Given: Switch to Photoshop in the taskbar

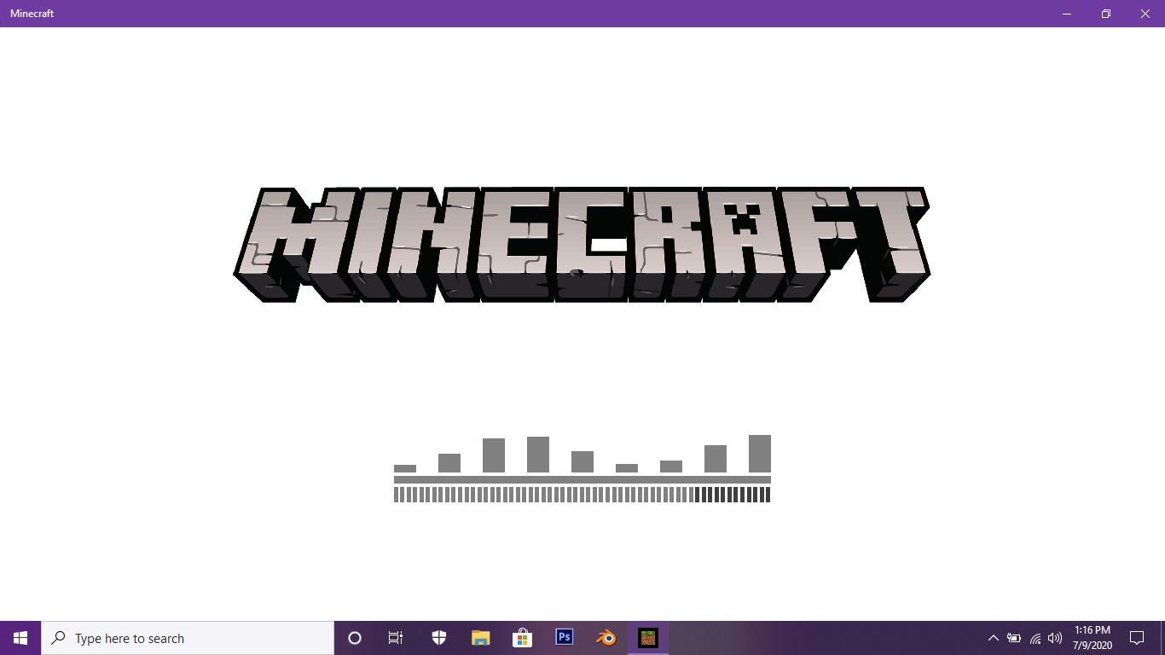Looking at the screenshot, I should click(x=564, y=638).
